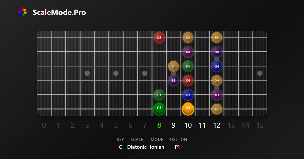Click the blue G3 note marker
This screenshot has height=159, width=304.
pyautogui.click(x=188, y=95)
